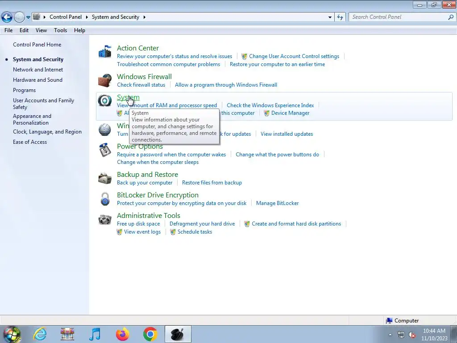Open Programs category
Image resolution: width=457 pixels, height=343 pixels.
pos(24,90)
